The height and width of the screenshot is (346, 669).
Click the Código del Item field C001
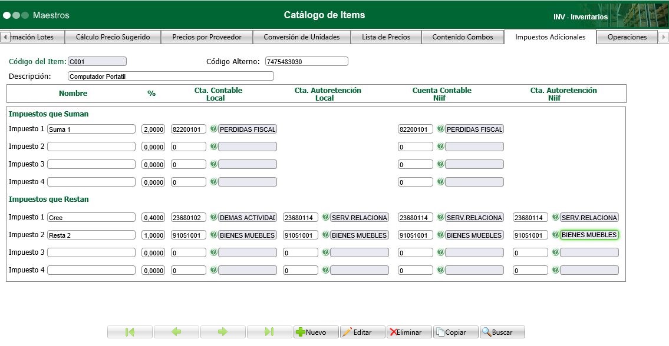click(x=97, y=61)
